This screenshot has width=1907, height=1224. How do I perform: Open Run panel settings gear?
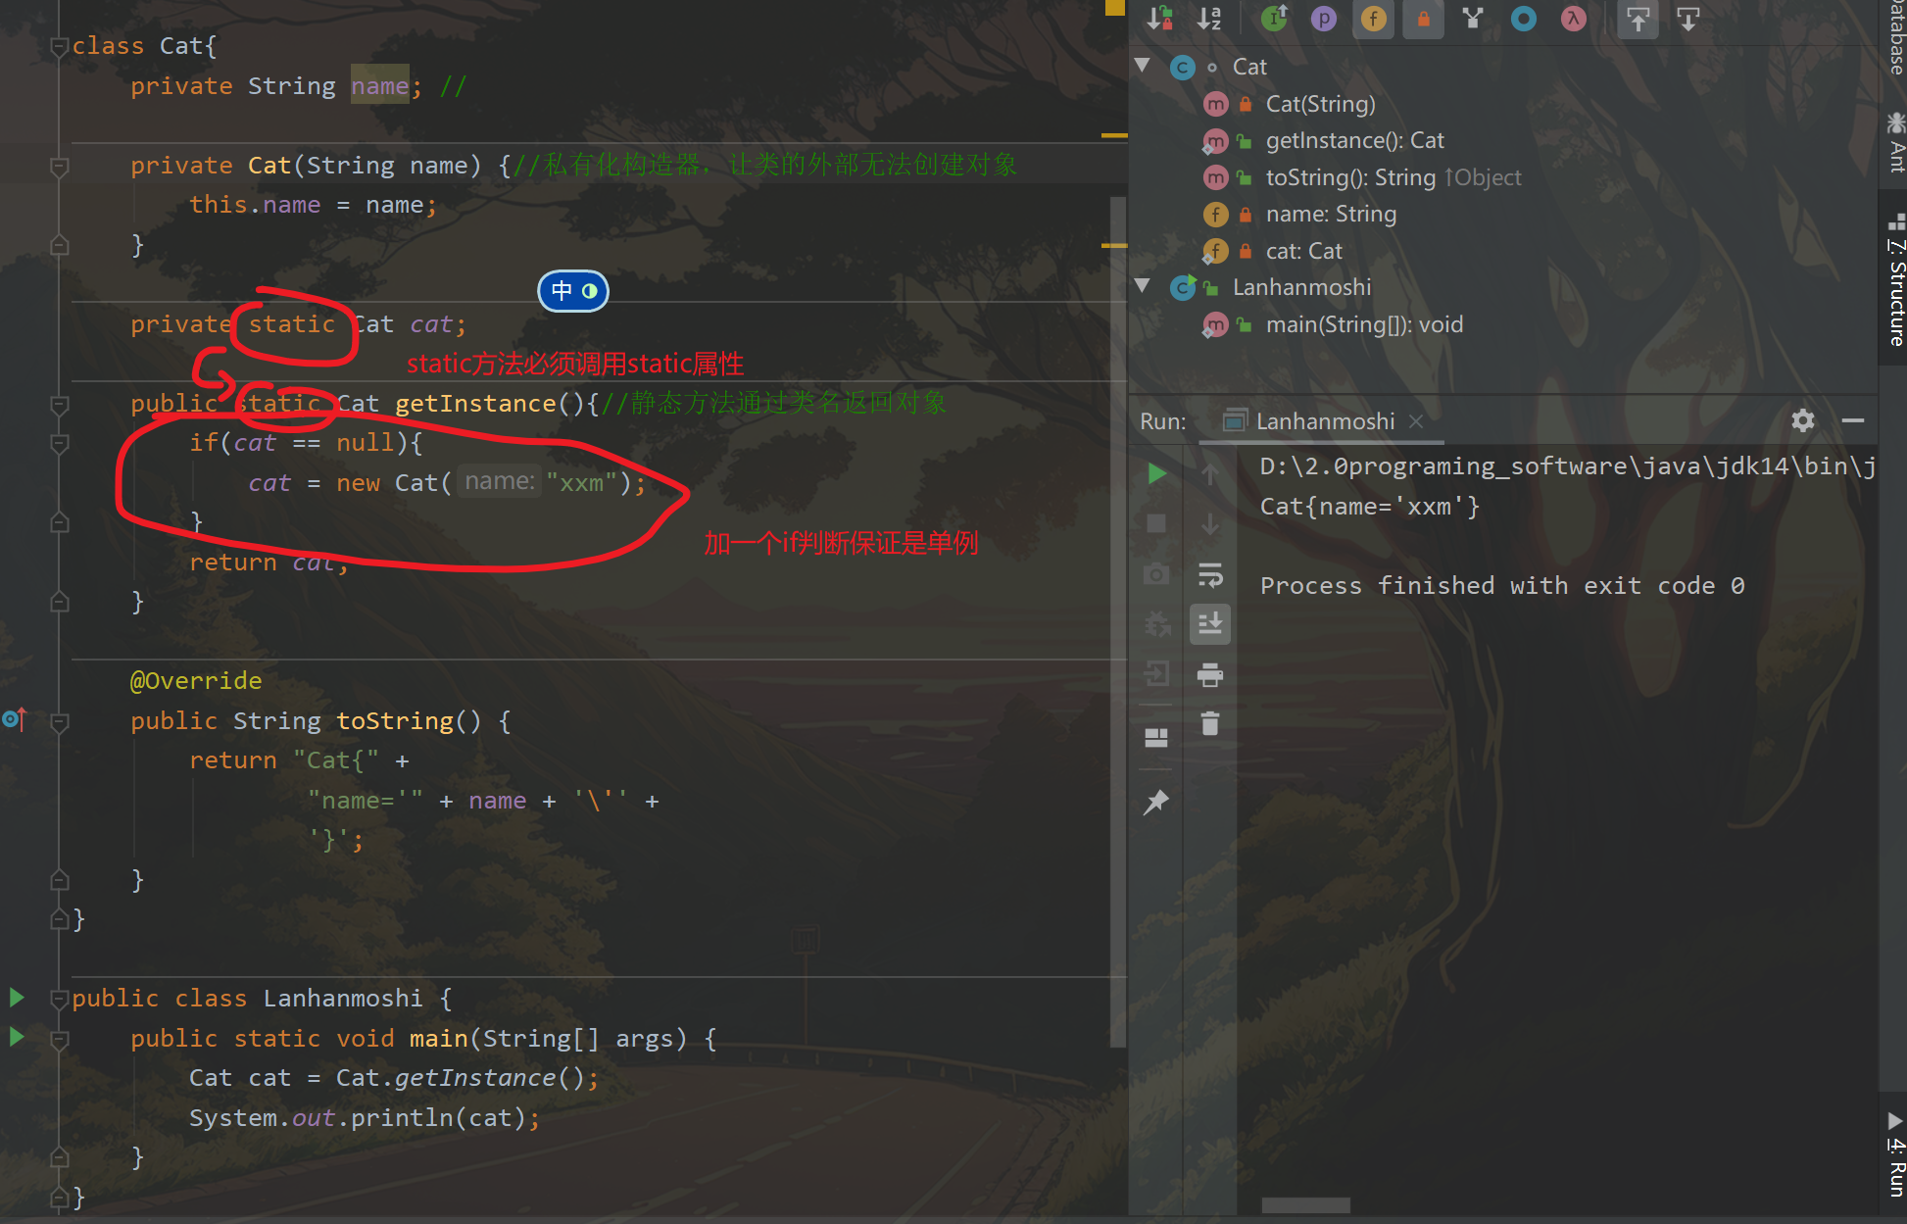pos(1802,420)
